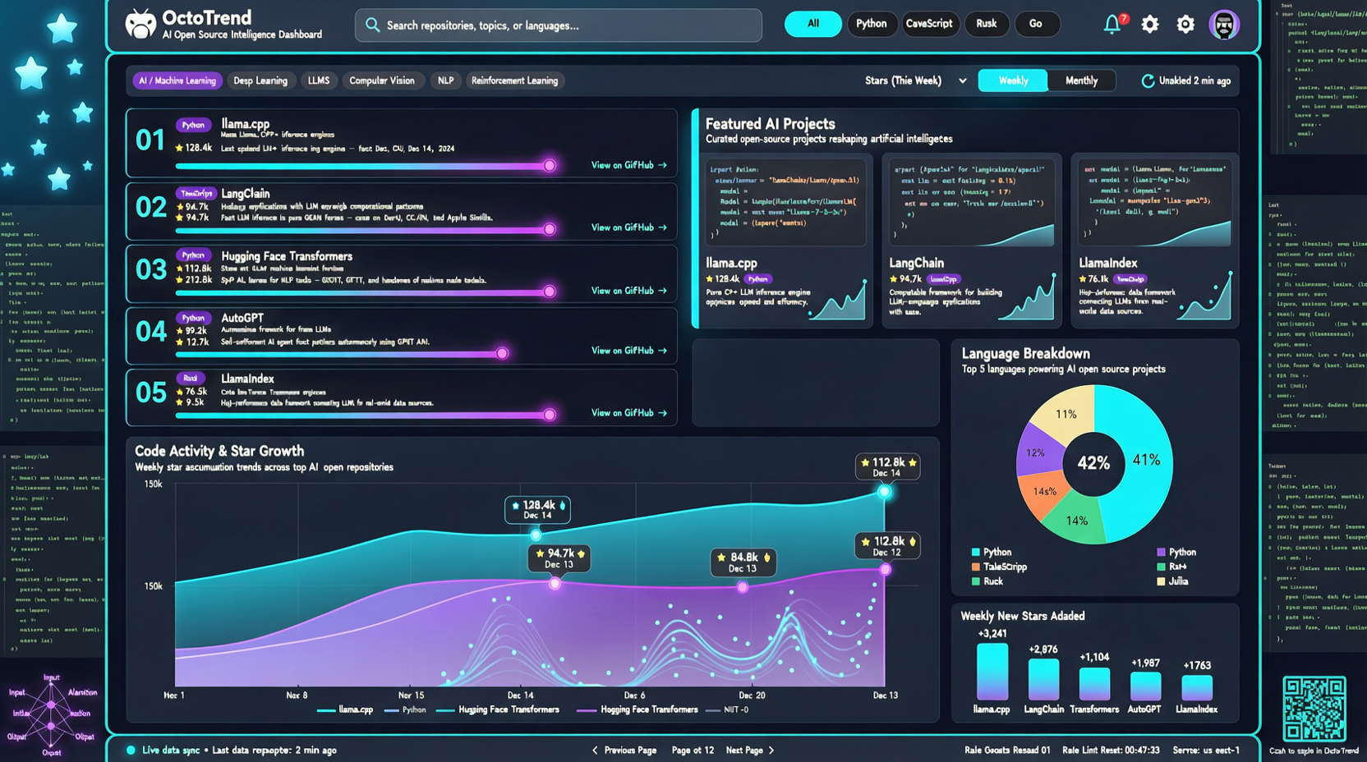Screen dimensions: 1367x762
Task: Click the Page ot 12 indicator
Action: 693,751
